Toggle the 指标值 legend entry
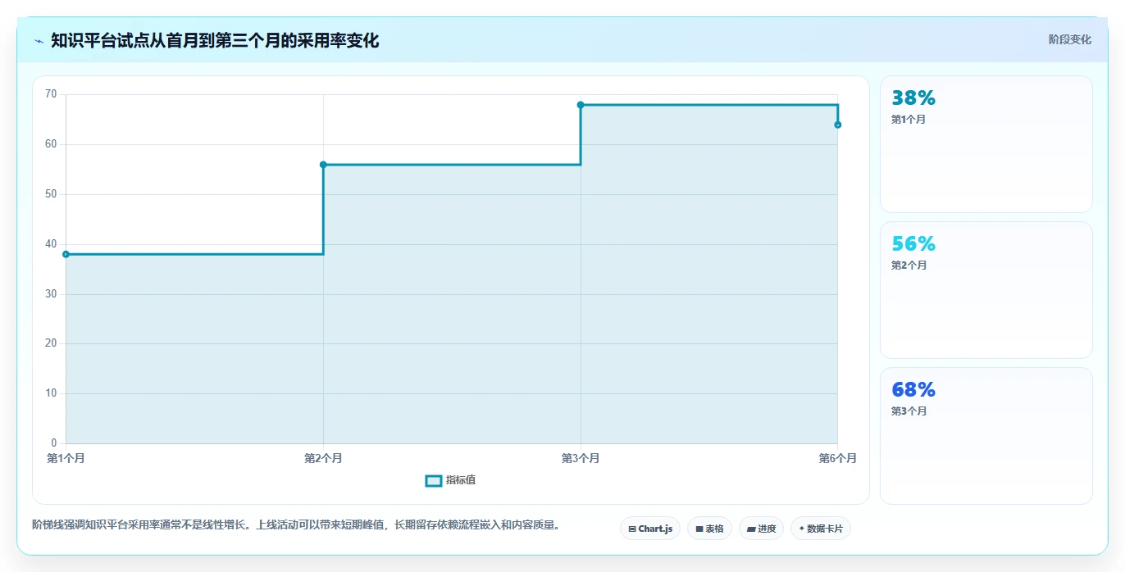The width and height of the screenshot is (1125, 572). coord(450,480)
